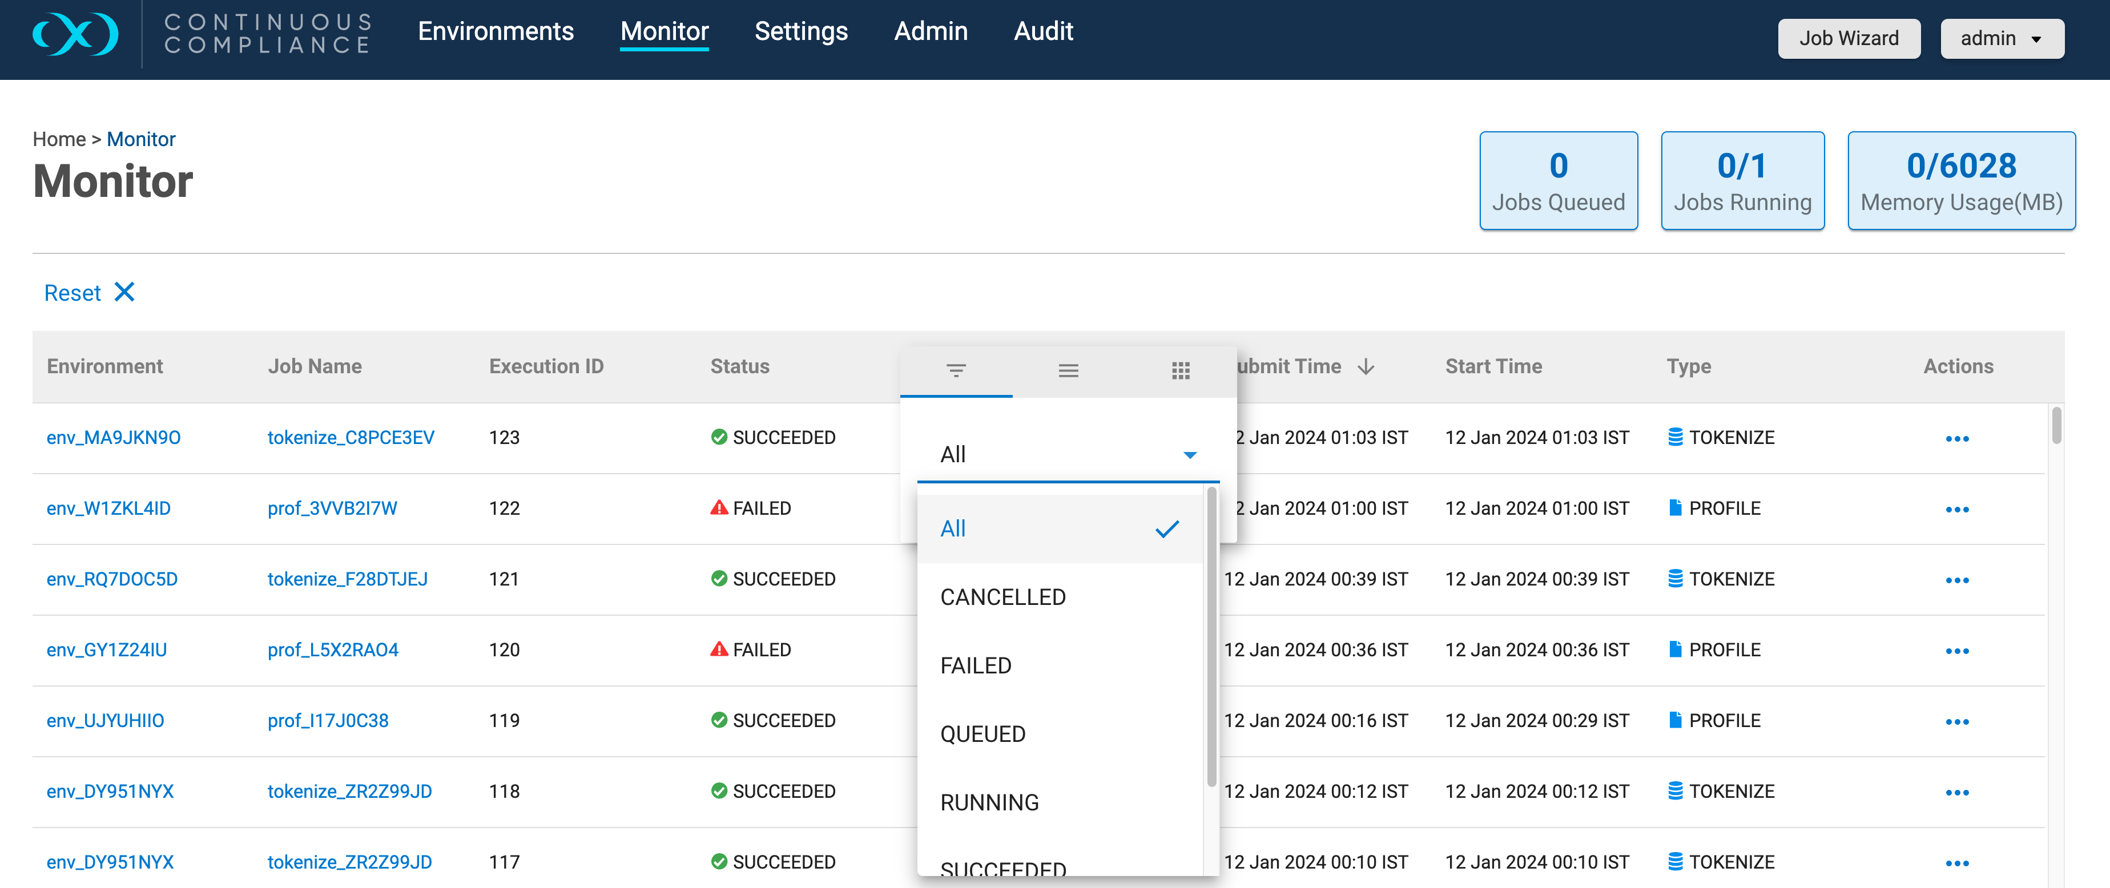Select the All option with checkmark

(x=1061, y=529)
